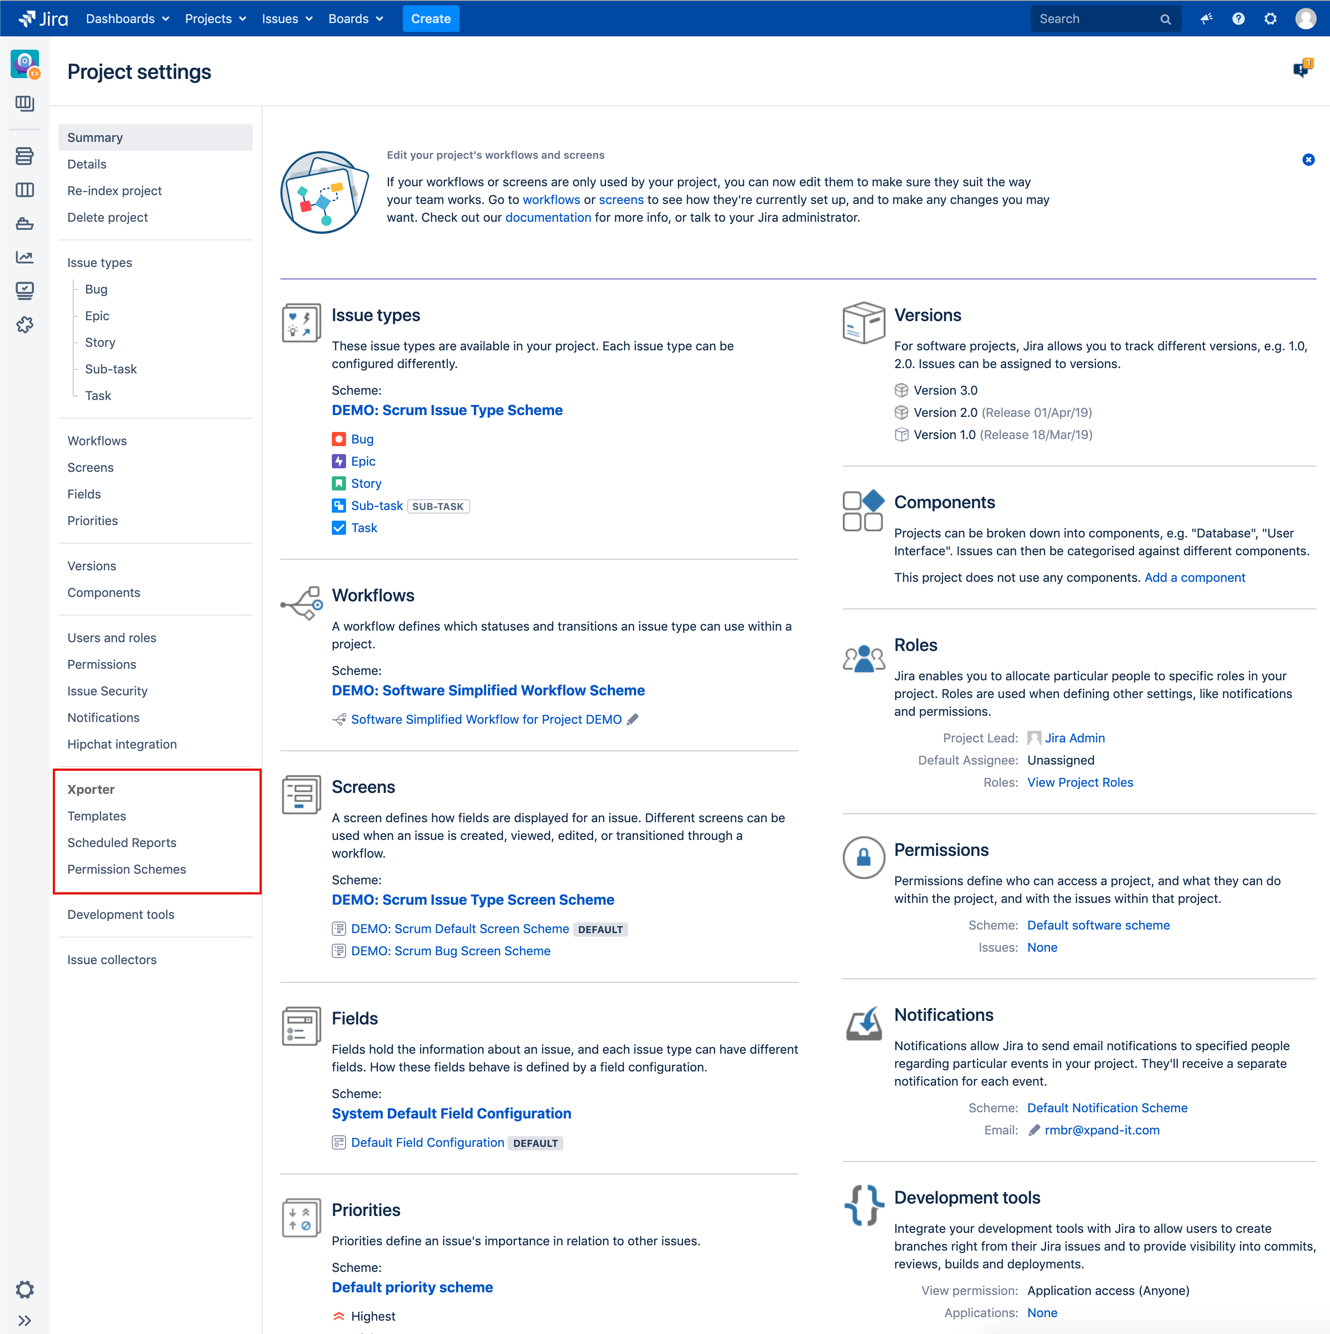
Task: Expand the sidebar with double chevron
Action: (25, 1321)
